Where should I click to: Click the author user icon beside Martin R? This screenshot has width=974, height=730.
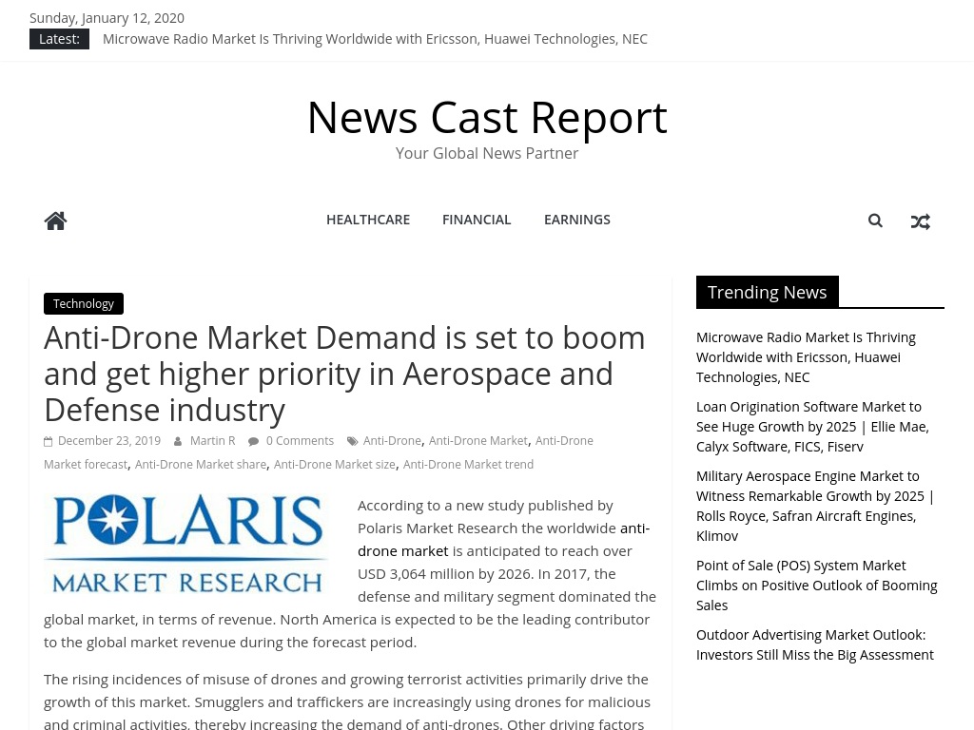pyautogui.click(x=178, y=441)
